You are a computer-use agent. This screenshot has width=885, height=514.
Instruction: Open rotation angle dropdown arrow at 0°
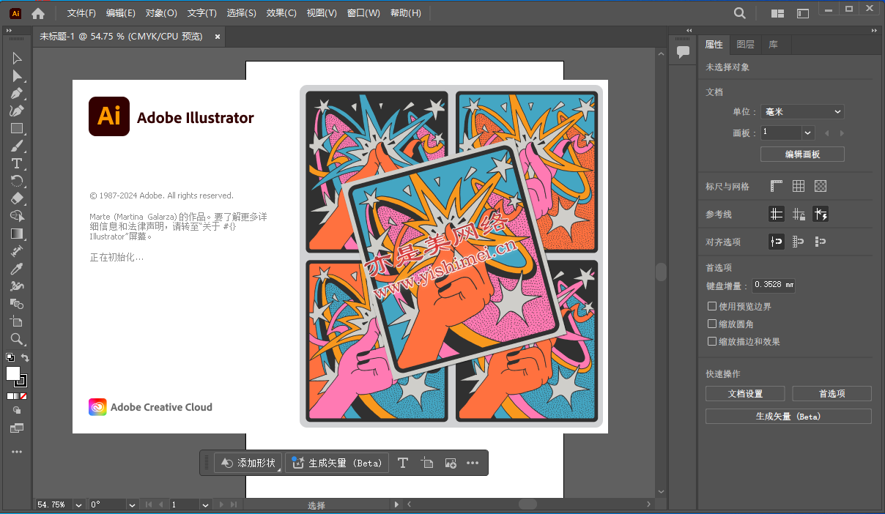(x=132, y=504)
